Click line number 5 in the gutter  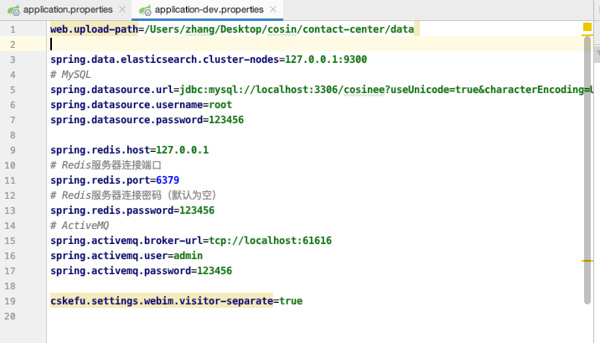(13, 91)
